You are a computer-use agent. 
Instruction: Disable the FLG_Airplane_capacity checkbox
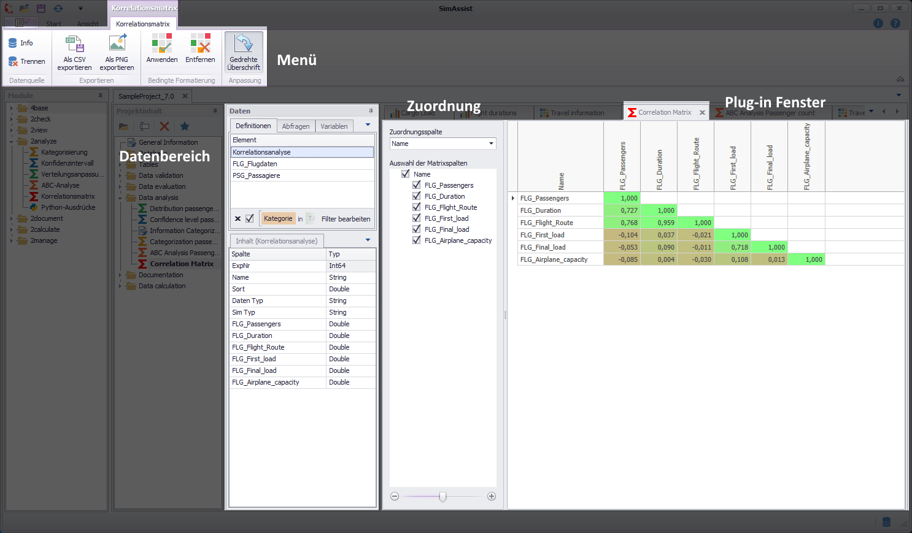pyautogui.click(x=416, y=240)
